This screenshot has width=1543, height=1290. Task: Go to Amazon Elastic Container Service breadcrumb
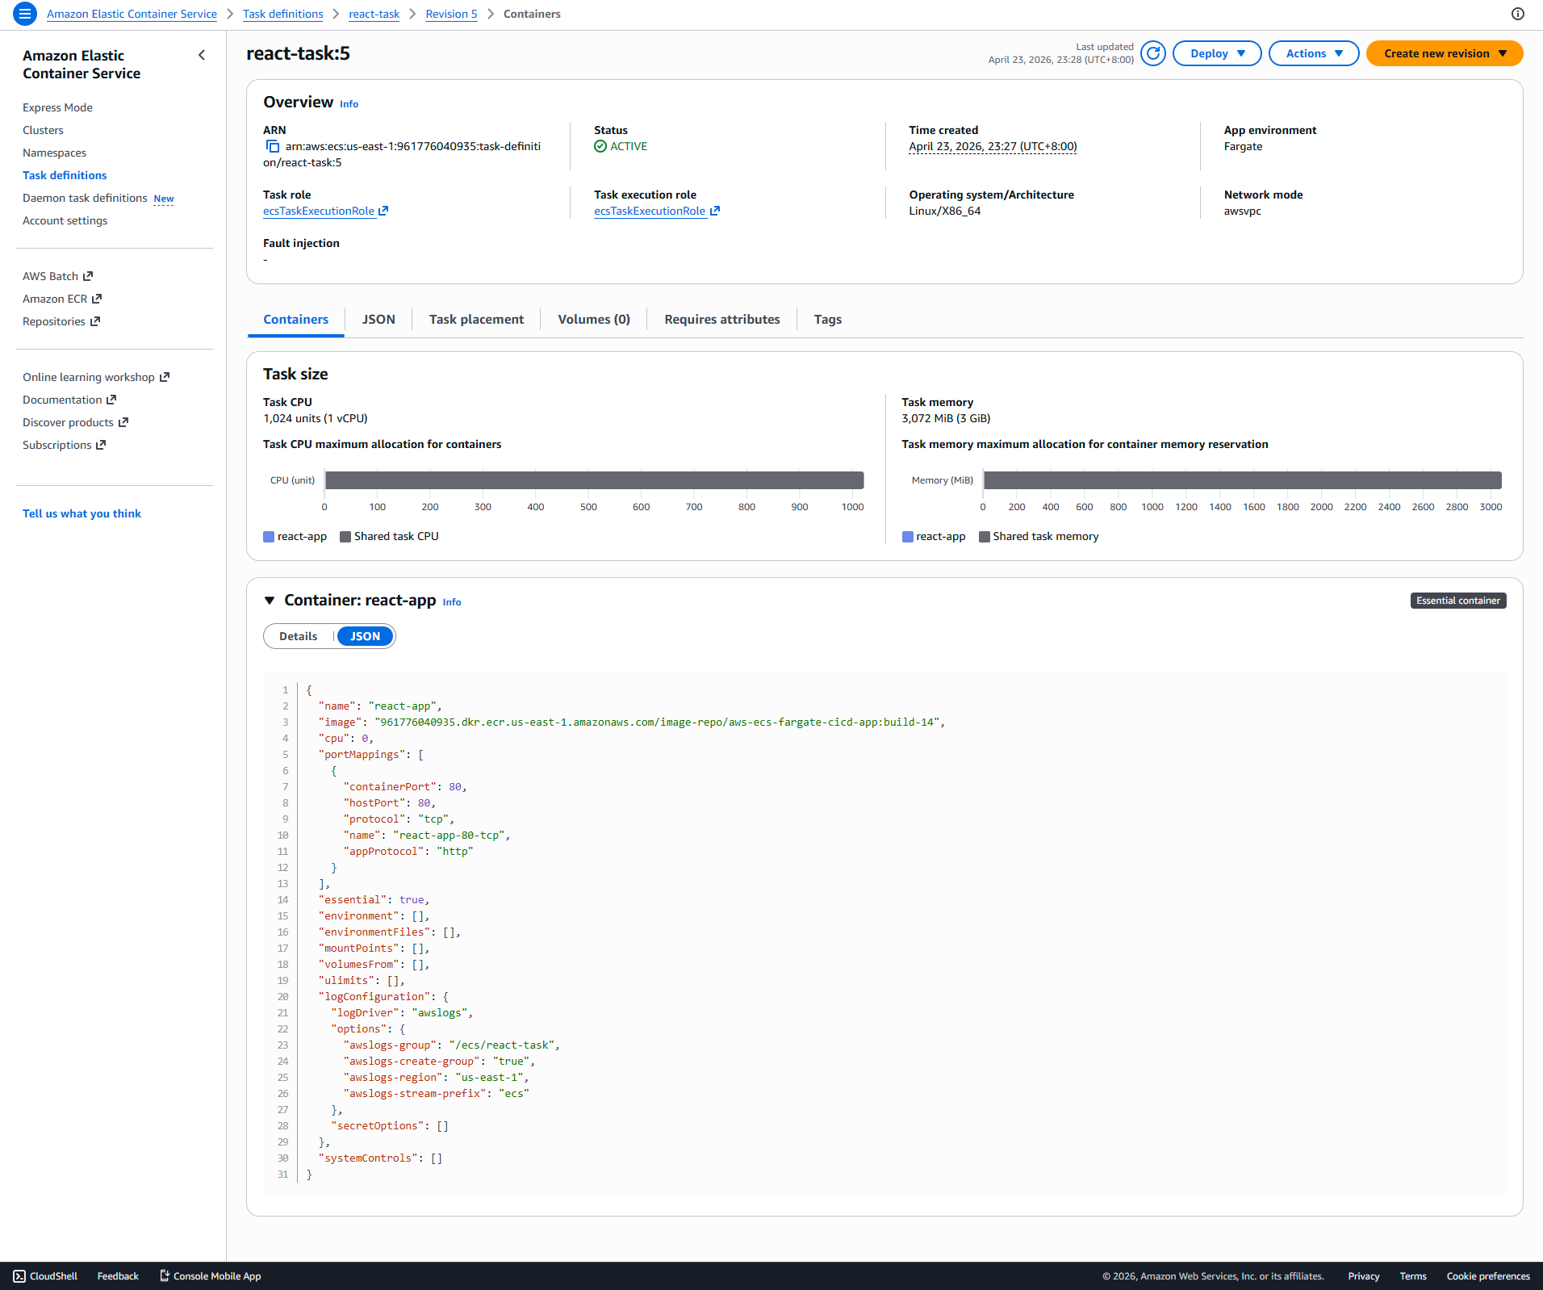132,14
